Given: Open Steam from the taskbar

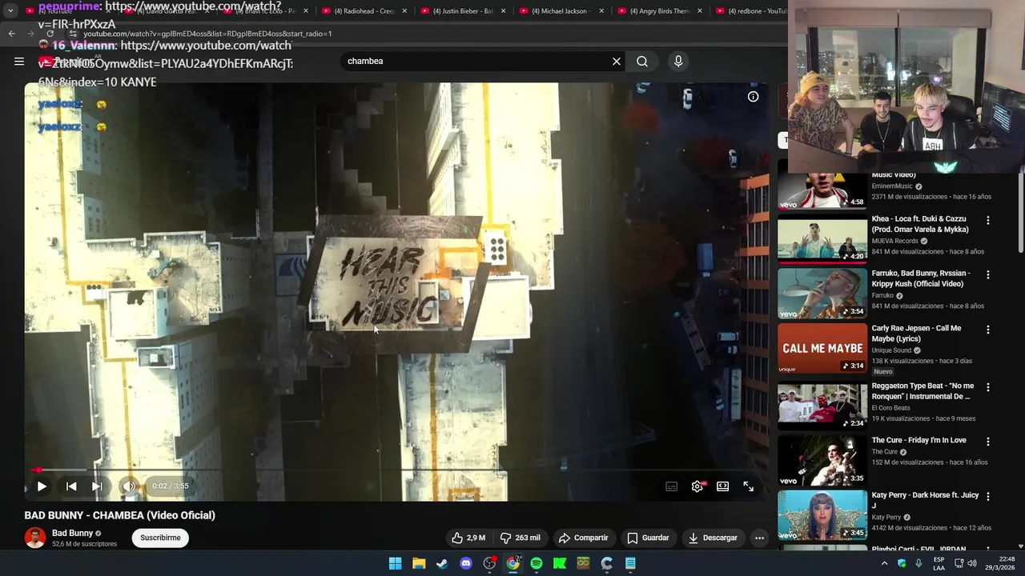Looking at the screenshot, I should [442, 563].
